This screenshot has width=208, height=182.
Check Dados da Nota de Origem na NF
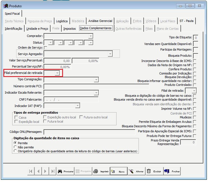click(x=195, y=65)
